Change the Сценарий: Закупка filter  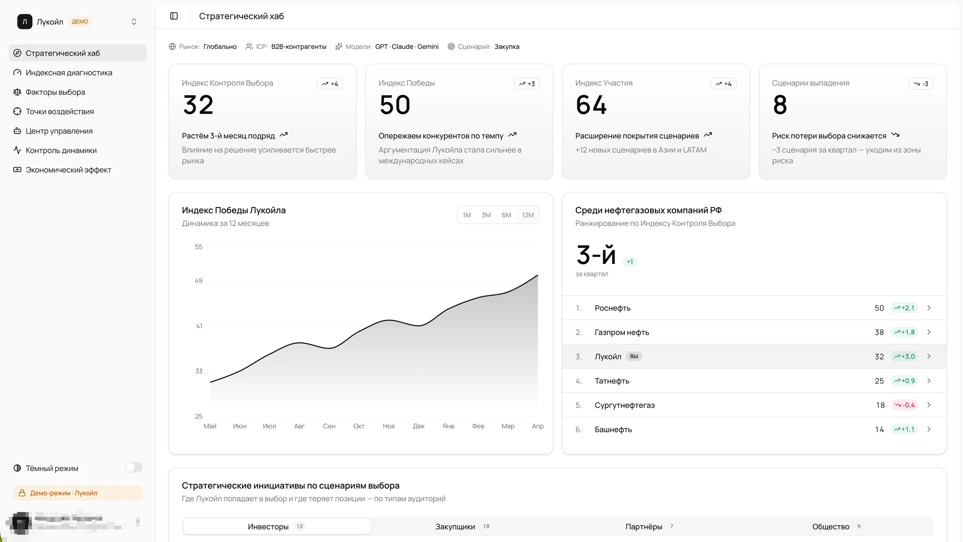(484, 47)
